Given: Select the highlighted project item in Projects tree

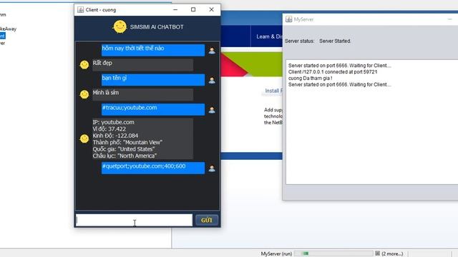Looking at the screenshot, I should [x=2, y=36].
